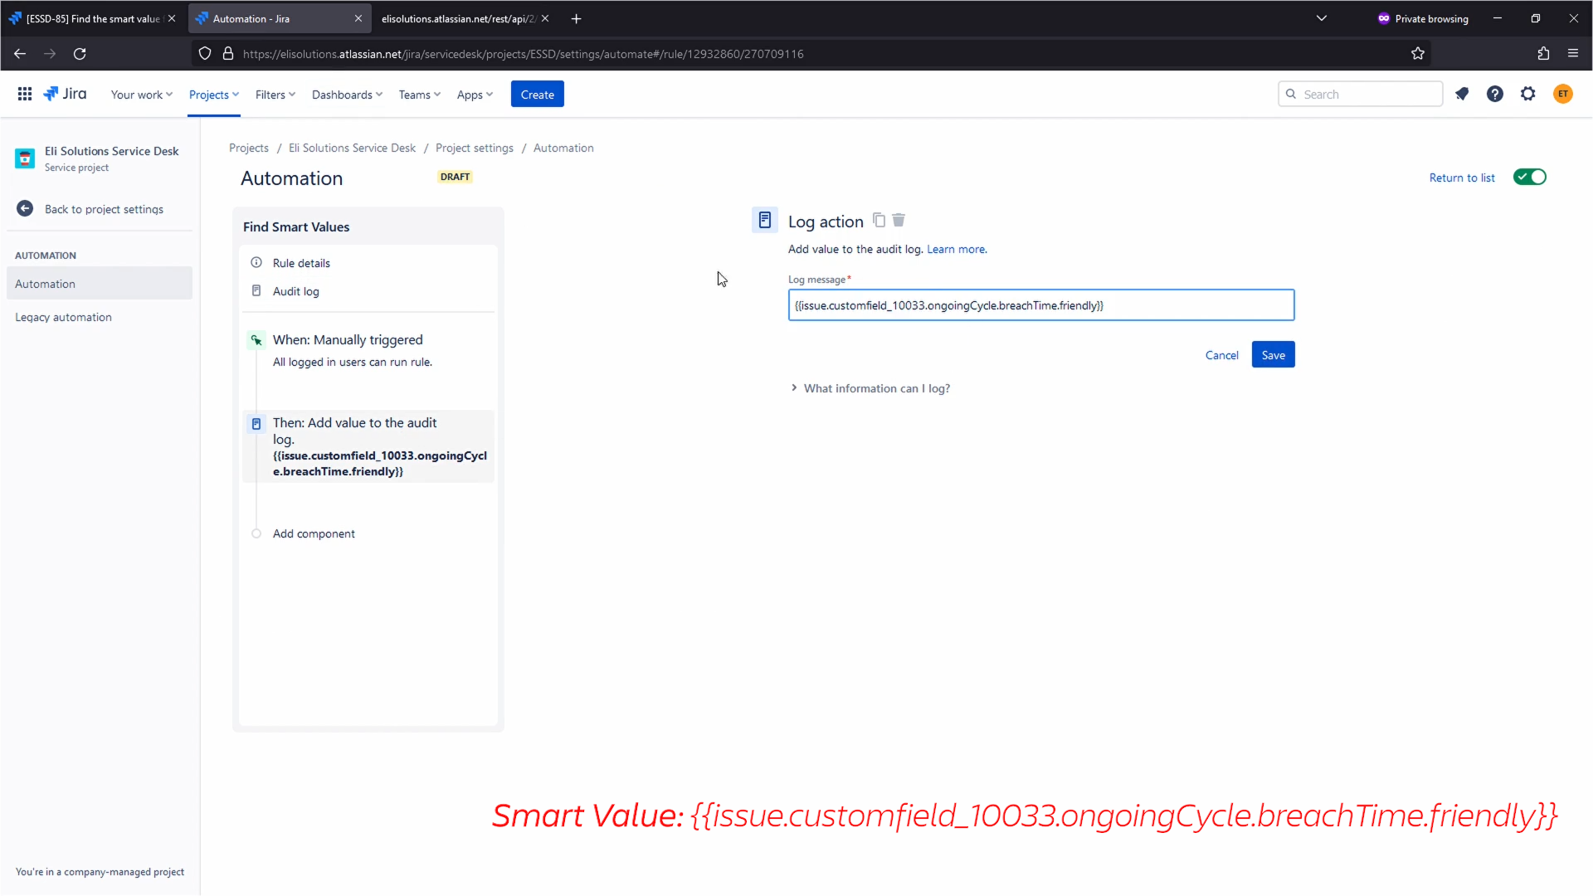This screenshot has width=1593, height=896.
Task: Open Jira settings with the gear icon
Action: [x=1528, y=94]
